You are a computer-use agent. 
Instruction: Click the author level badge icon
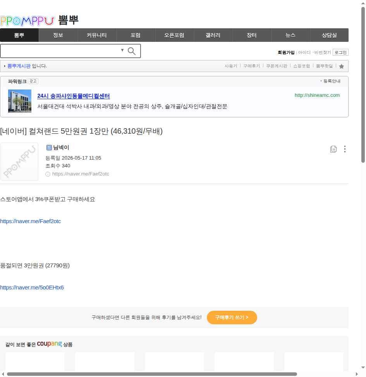coord(49,148)
